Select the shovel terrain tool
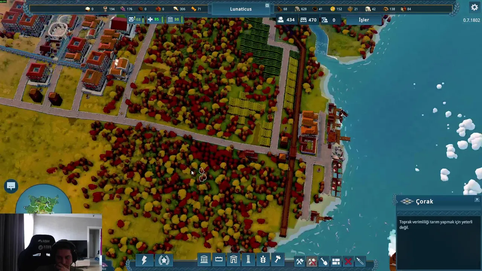This screenshot has width=482, height=271. [x=324, y=261]
